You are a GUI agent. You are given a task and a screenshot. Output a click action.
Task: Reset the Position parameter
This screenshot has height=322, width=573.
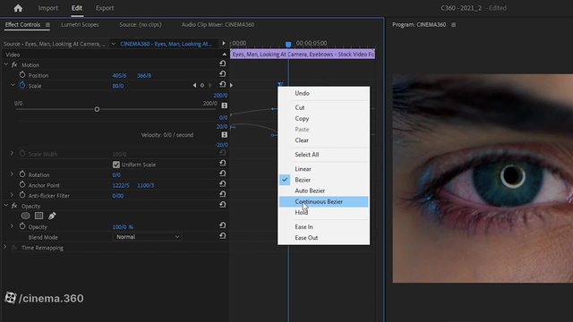pyautogui.click(x=223, y=73)
